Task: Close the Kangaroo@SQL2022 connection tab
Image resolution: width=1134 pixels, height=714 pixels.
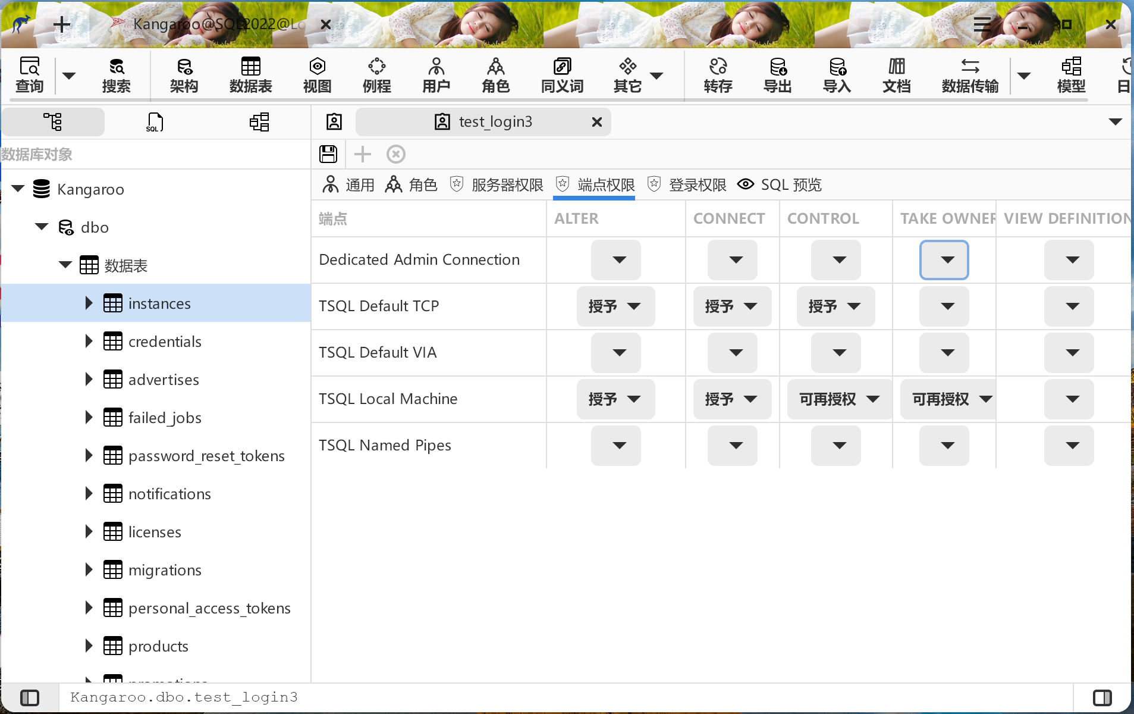Action: click(325, 24)
